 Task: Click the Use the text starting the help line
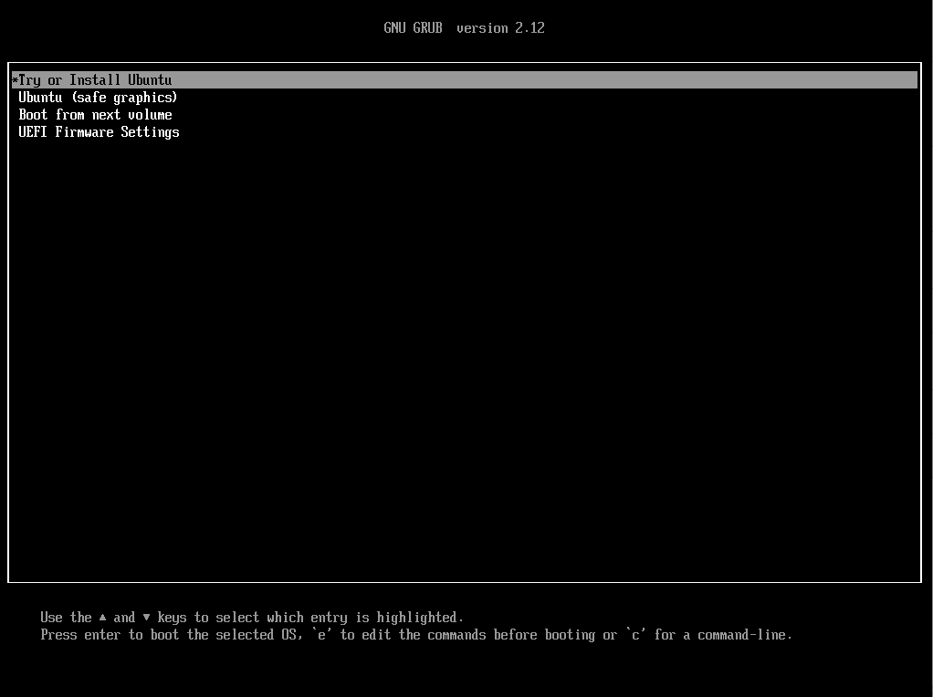pyautogui.click(x=66, y=618)
